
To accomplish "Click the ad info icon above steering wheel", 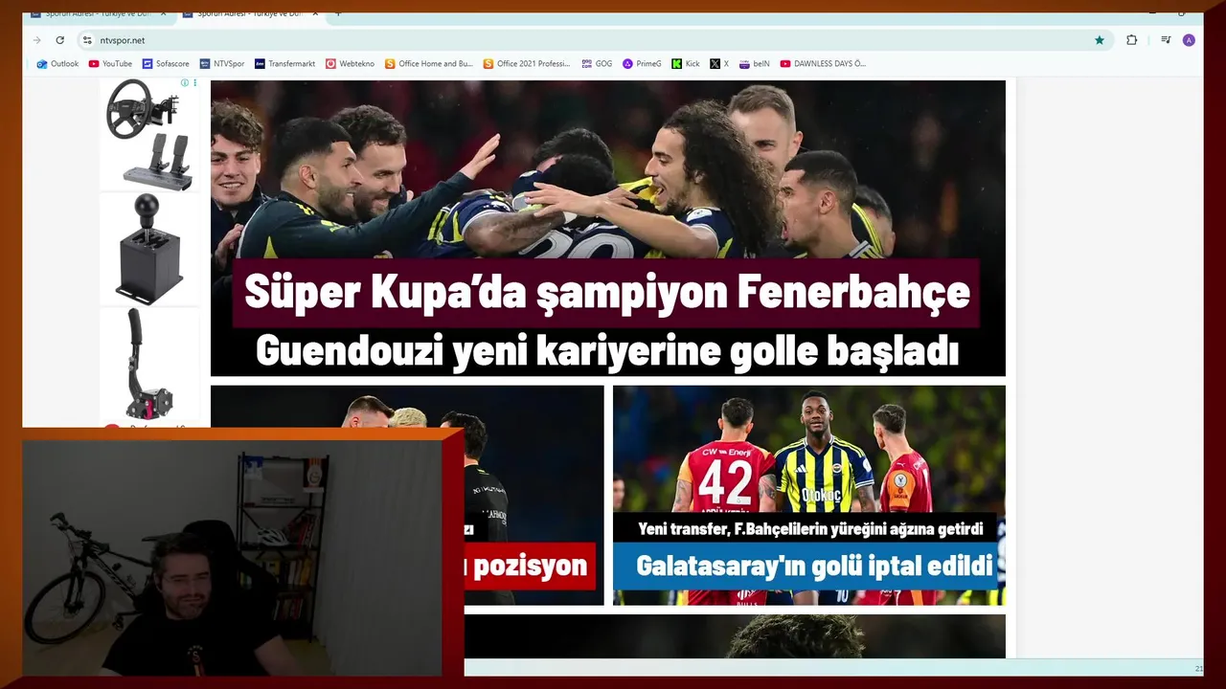I will pos(185,83).
